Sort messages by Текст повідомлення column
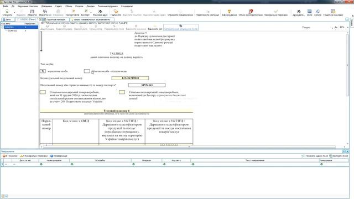Viewport: 354px width, 199px height. (x=255, y=160)
